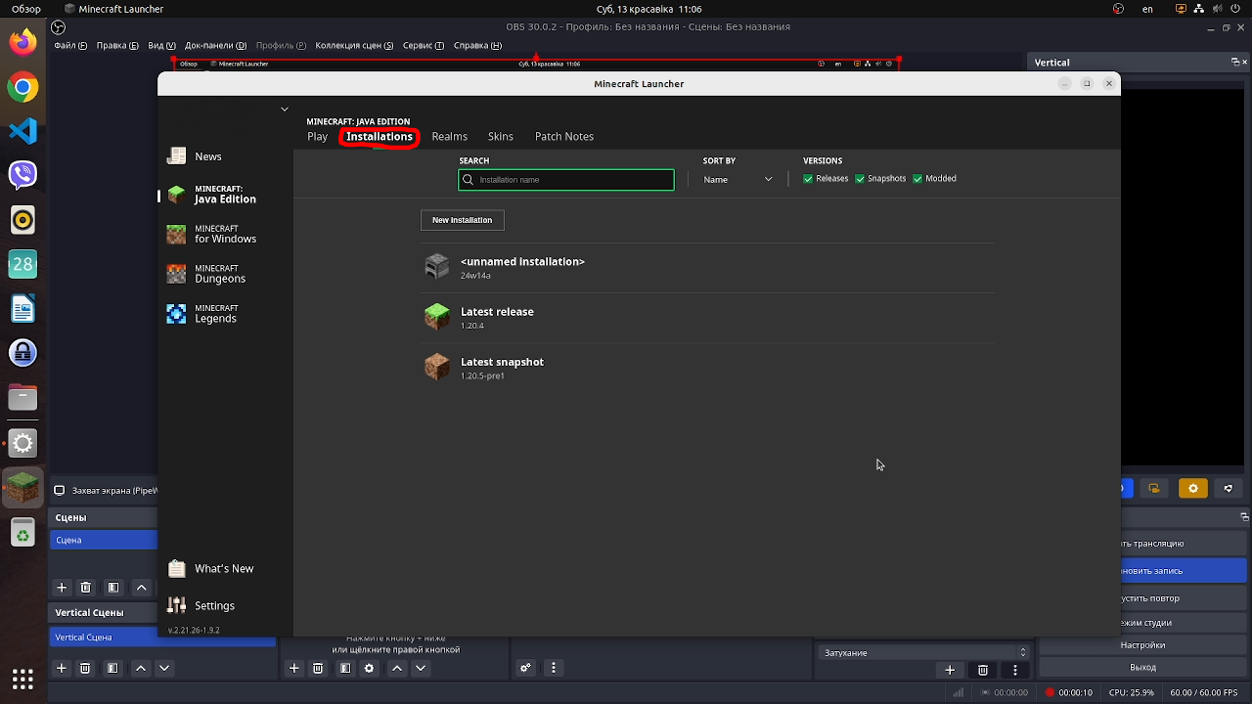
Task: Open OBS Файл menu
Action: tap(72, 45)
